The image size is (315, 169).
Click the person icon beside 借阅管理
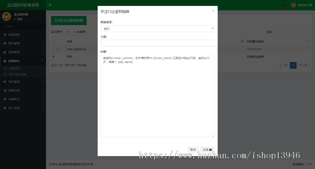[5, 52]
